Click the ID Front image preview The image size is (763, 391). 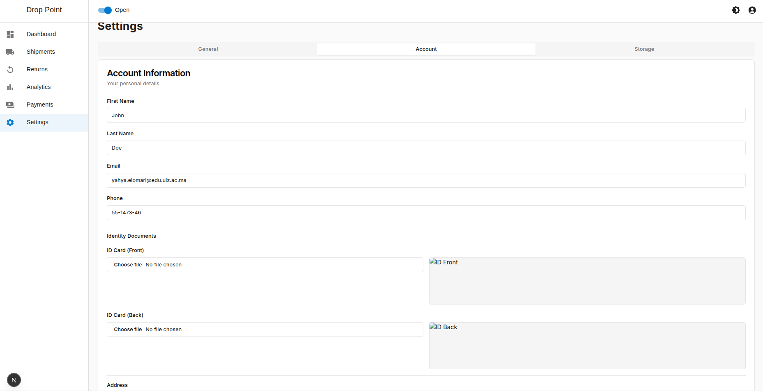pos(587,281)
